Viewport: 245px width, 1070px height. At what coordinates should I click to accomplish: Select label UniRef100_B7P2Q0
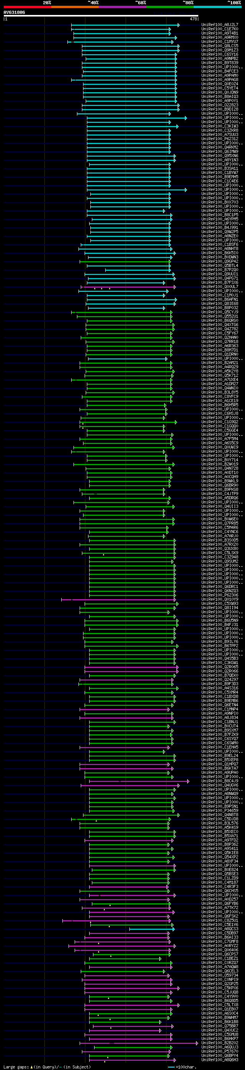[x=220, y=270]
